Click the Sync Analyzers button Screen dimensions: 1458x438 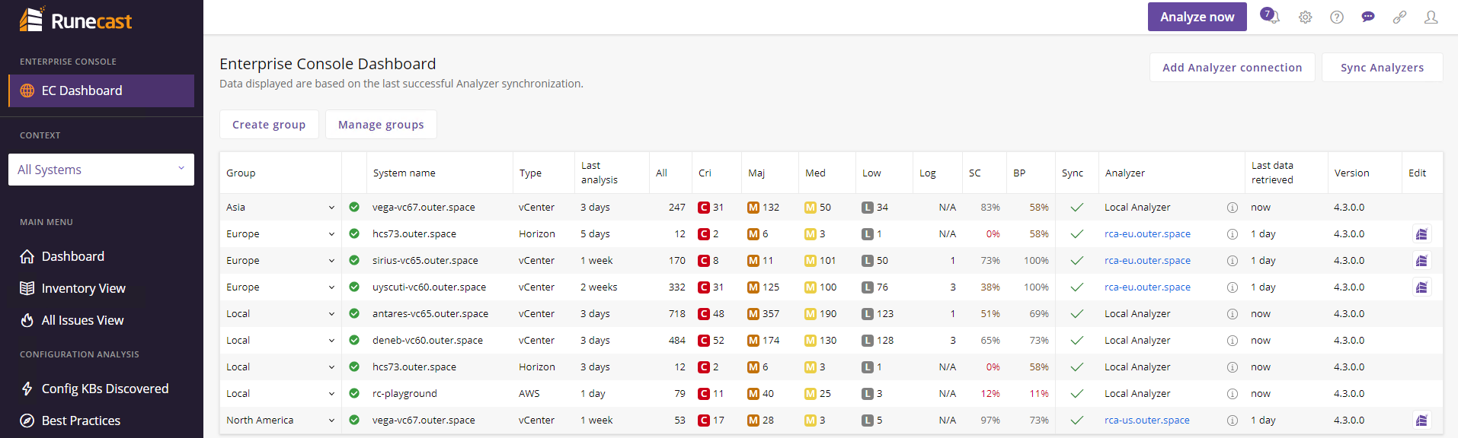(x=1382, y=68)
